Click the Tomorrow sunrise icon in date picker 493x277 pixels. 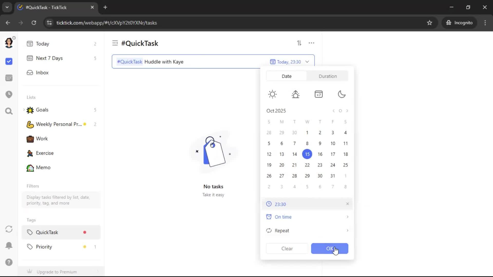pos(296,94)
